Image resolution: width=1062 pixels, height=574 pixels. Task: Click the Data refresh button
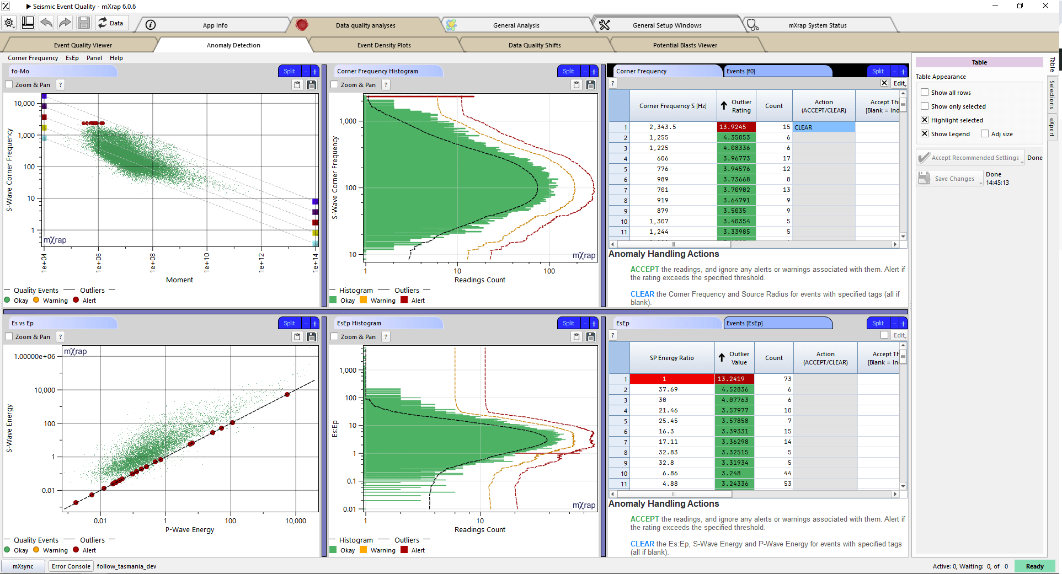(x=111, y=23)
